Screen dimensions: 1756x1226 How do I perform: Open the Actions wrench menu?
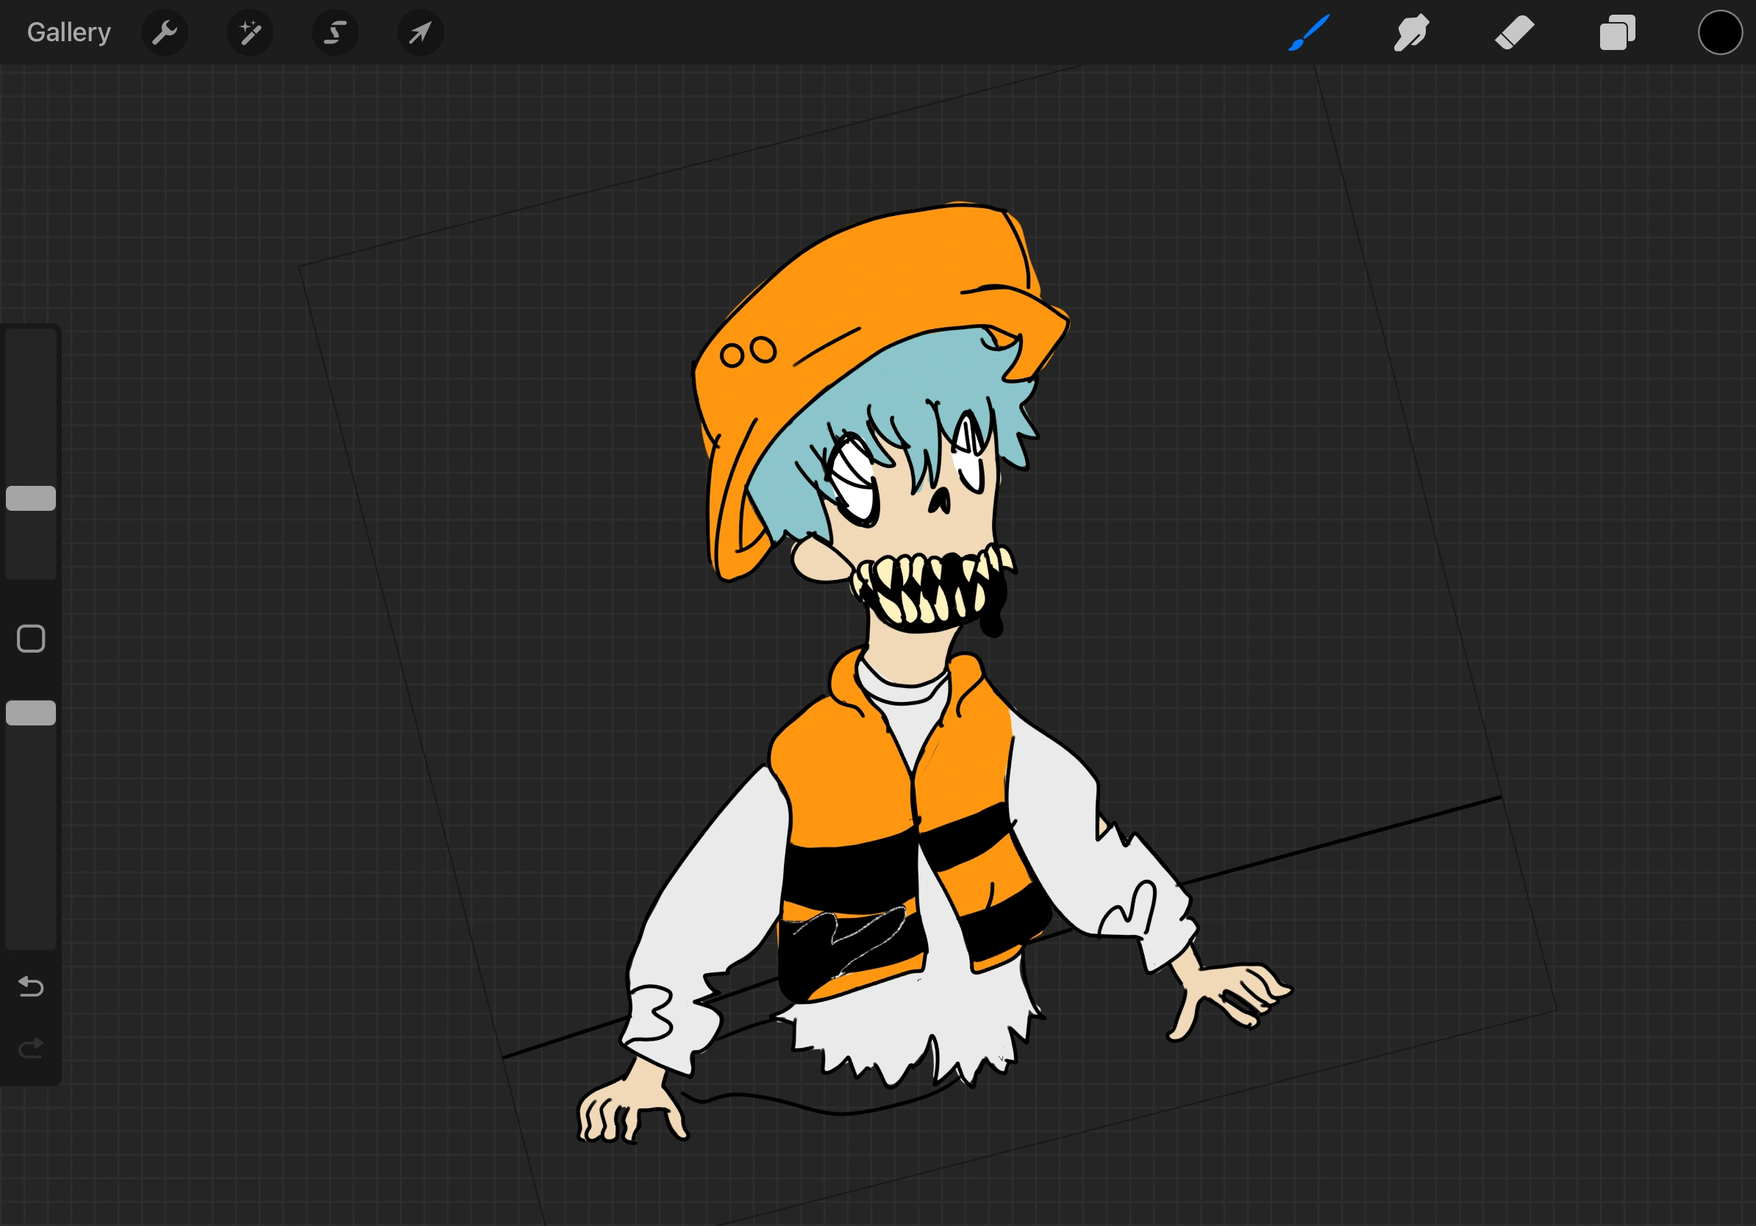coord(165,32)
